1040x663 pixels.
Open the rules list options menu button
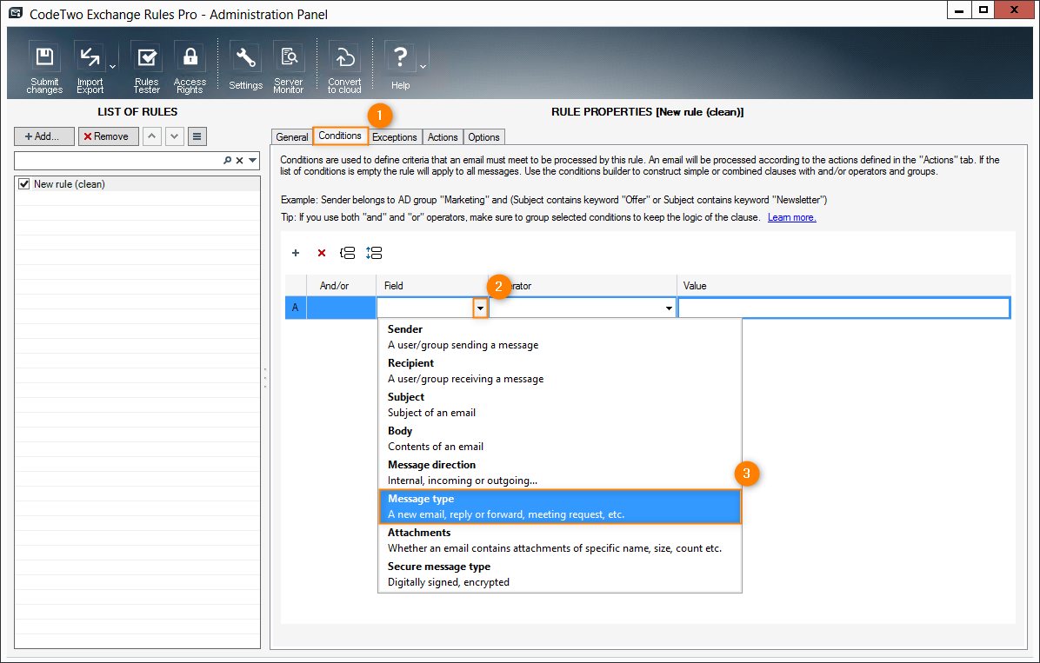pos(197,136)
